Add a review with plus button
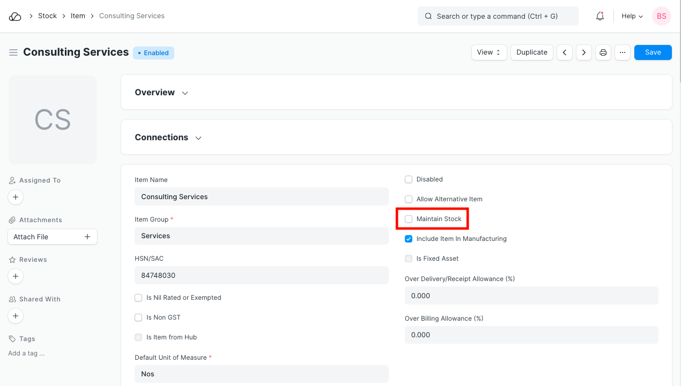Screen dimensions: 681x386 click(x=16, y=277)
